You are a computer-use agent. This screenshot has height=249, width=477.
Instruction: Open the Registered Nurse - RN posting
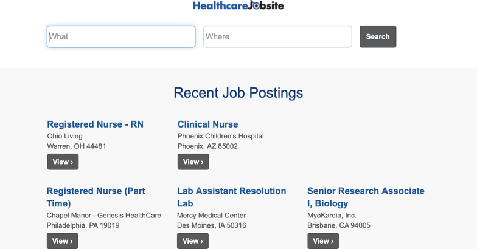point(95,124)
